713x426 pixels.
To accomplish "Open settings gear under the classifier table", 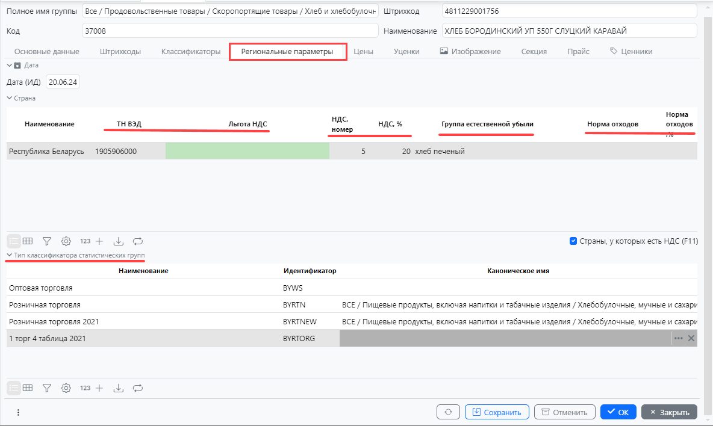I will (x=66, y=388).
